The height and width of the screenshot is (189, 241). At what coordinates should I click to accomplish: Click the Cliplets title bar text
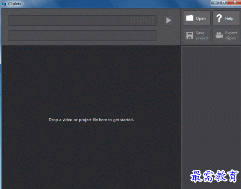(x=14, y=4)
